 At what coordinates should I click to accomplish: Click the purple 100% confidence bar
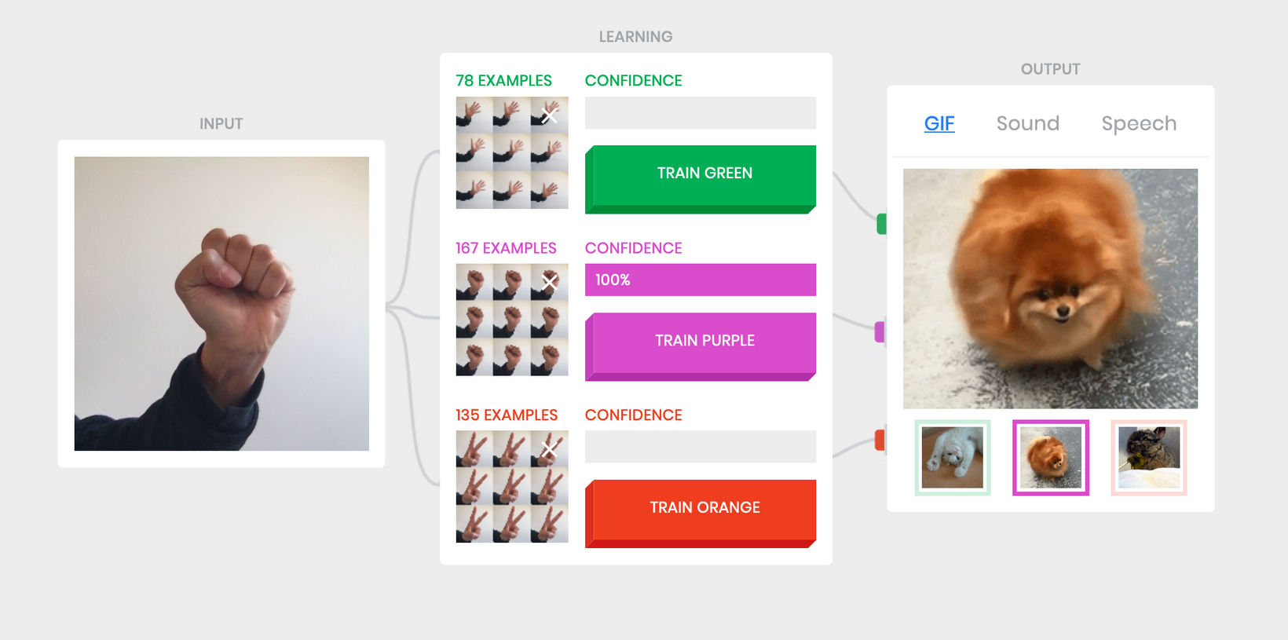tap(701, 280)
